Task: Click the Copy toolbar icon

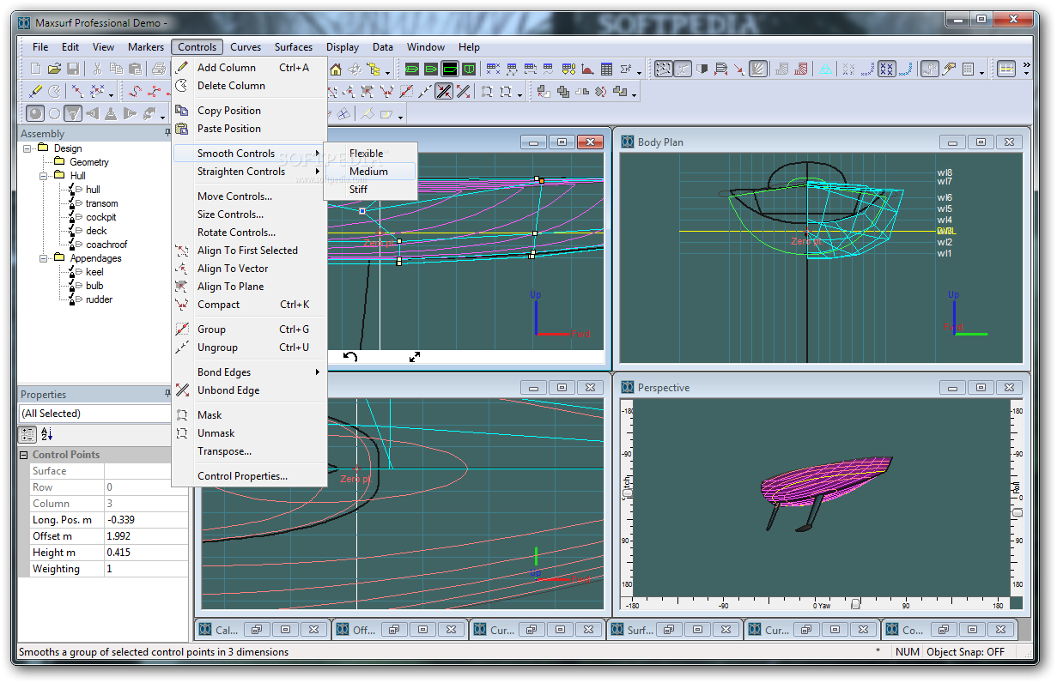Action: coord(116,69)
